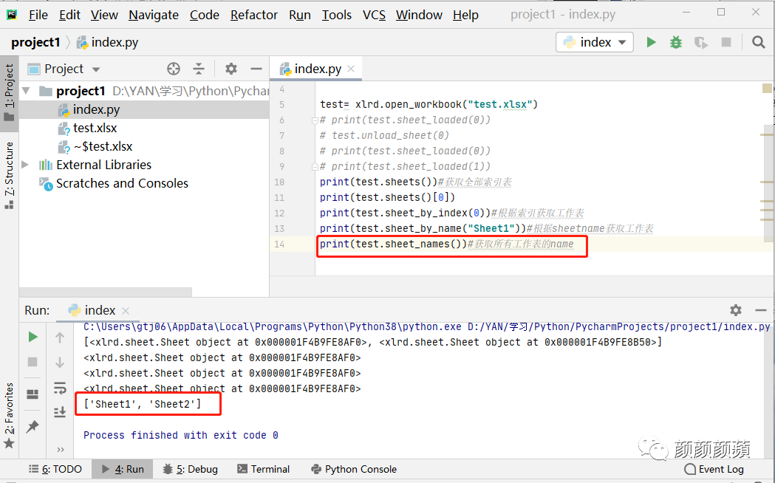775x483 pixels.
Task: Open the Event Log
Action: tap(714, 469)
